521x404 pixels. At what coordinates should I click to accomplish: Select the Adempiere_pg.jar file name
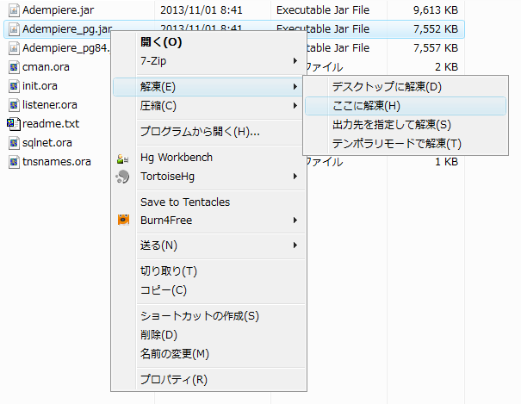67,29
